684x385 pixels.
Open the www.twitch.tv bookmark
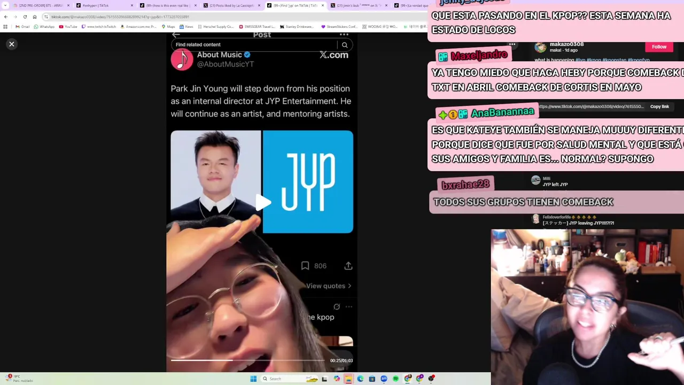coord(98,27)
